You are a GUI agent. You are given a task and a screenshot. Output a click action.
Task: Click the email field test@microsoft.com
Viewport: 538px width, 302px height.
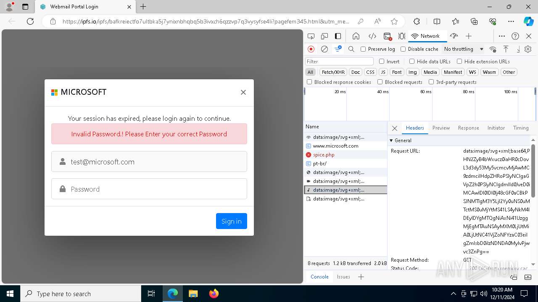[149, 161]
